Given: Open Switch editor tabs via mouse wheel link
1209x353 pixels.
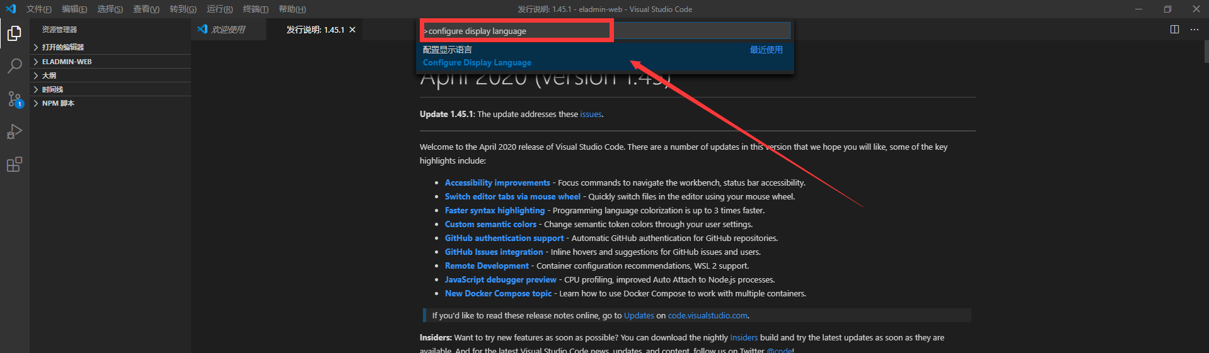Looking at the screenshot, I should [512, 197].
